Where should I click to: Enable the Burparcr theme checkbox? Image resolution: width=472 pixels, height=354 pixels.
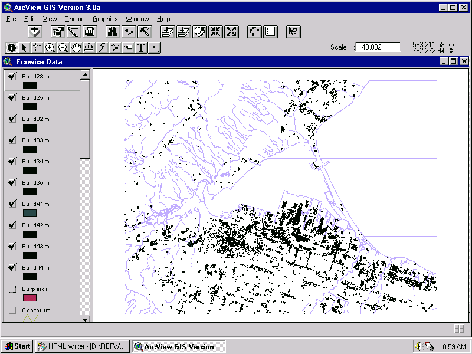tap(12, 289)
